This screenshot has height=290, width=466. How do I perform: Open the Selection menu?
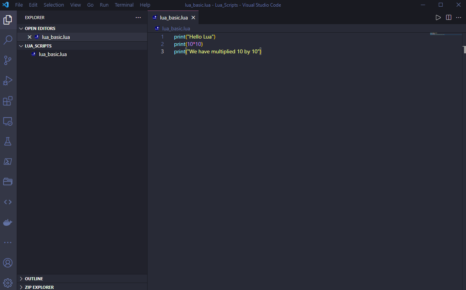tap(54, 5)
